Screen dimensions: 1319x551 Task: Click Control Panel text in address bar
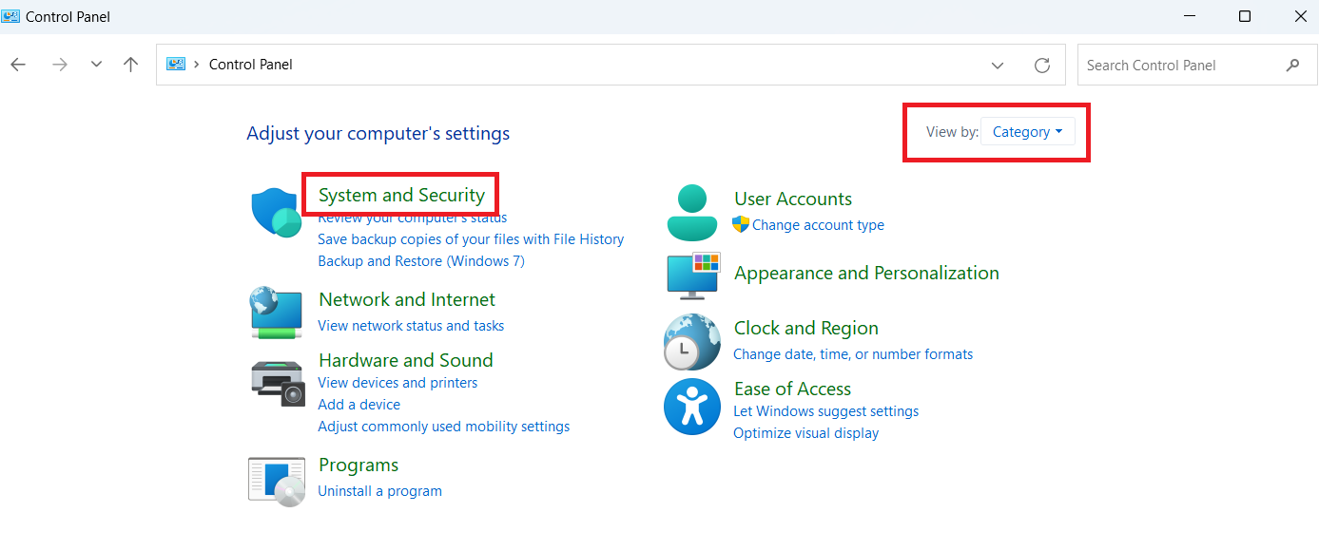point(251,65)
